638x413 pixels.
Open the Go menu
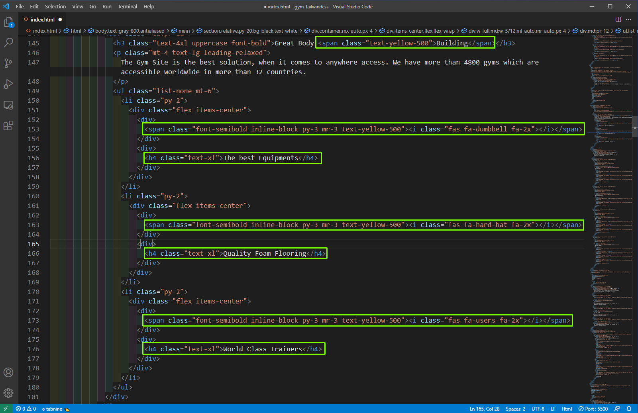click(x=93, y=6)
